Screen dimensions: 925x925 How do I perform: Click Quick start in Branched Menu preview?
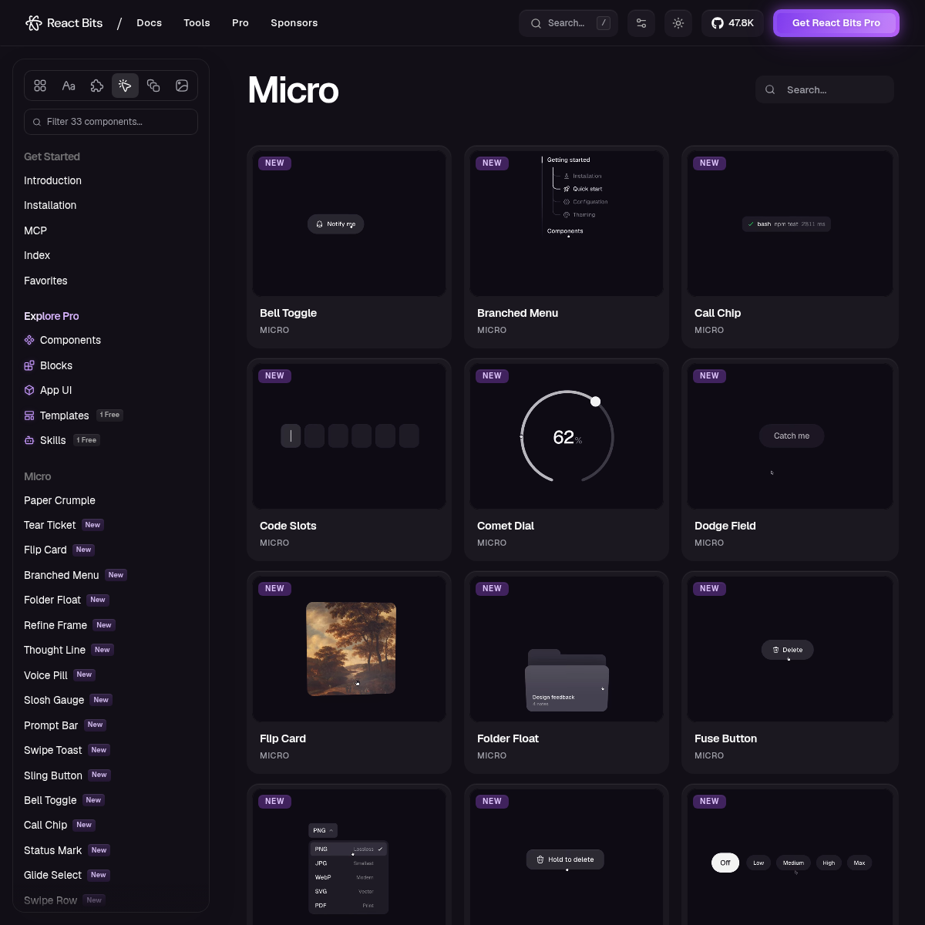coord(583,189)
